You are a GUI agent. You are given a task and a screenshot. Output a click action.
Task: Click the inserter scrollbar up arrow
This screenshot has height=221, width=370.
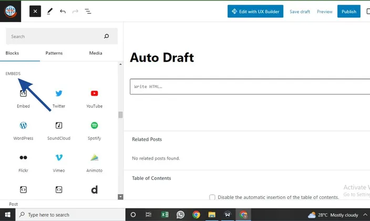[x=120, y=64]
